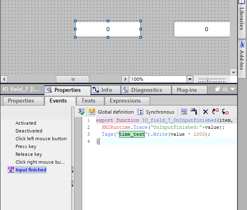This screenshot has height=210, width=247.
Task: Collapse the inspector window with the arrow
Action: click(233, 89)
